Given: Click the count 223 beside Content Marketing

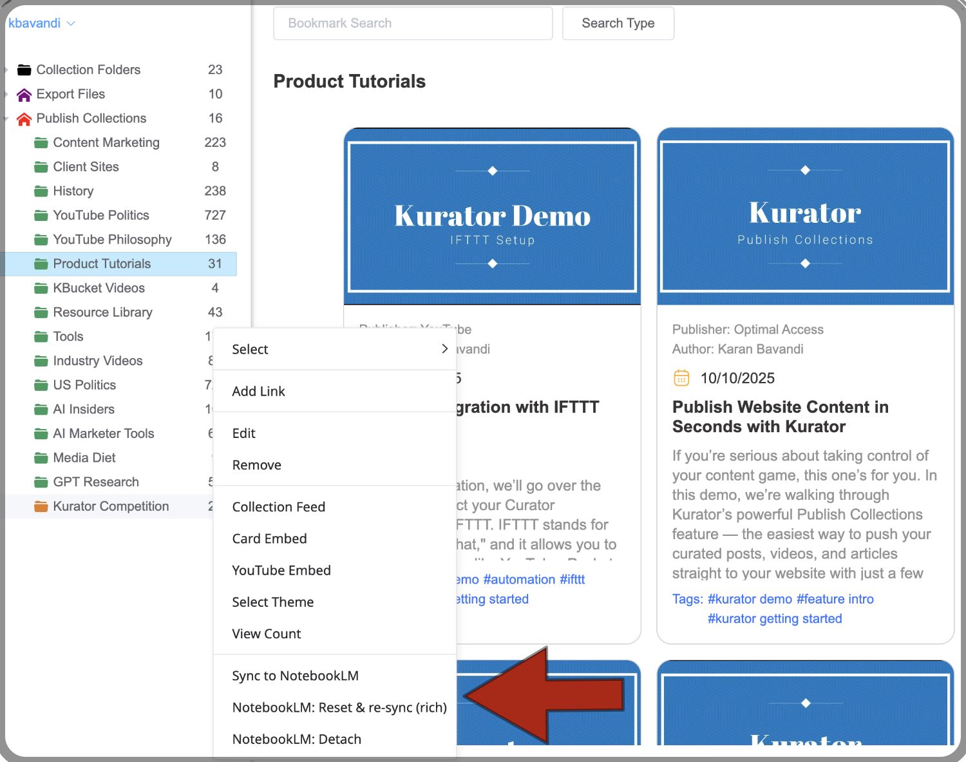Looking at the screenshot, I should [x=215, y=142].
